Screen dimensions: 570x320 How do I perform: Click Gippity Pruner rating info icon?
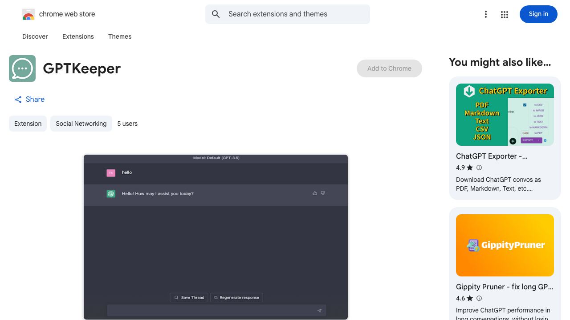coord(479,298)
